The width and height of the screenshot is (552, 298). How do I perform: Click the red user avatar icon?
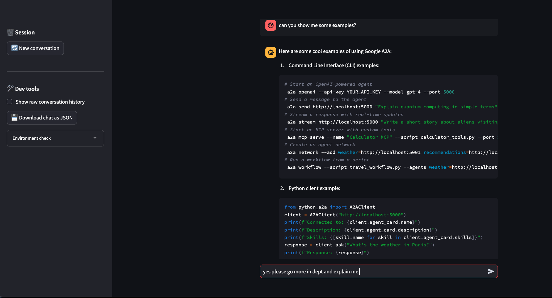(271, 25)
